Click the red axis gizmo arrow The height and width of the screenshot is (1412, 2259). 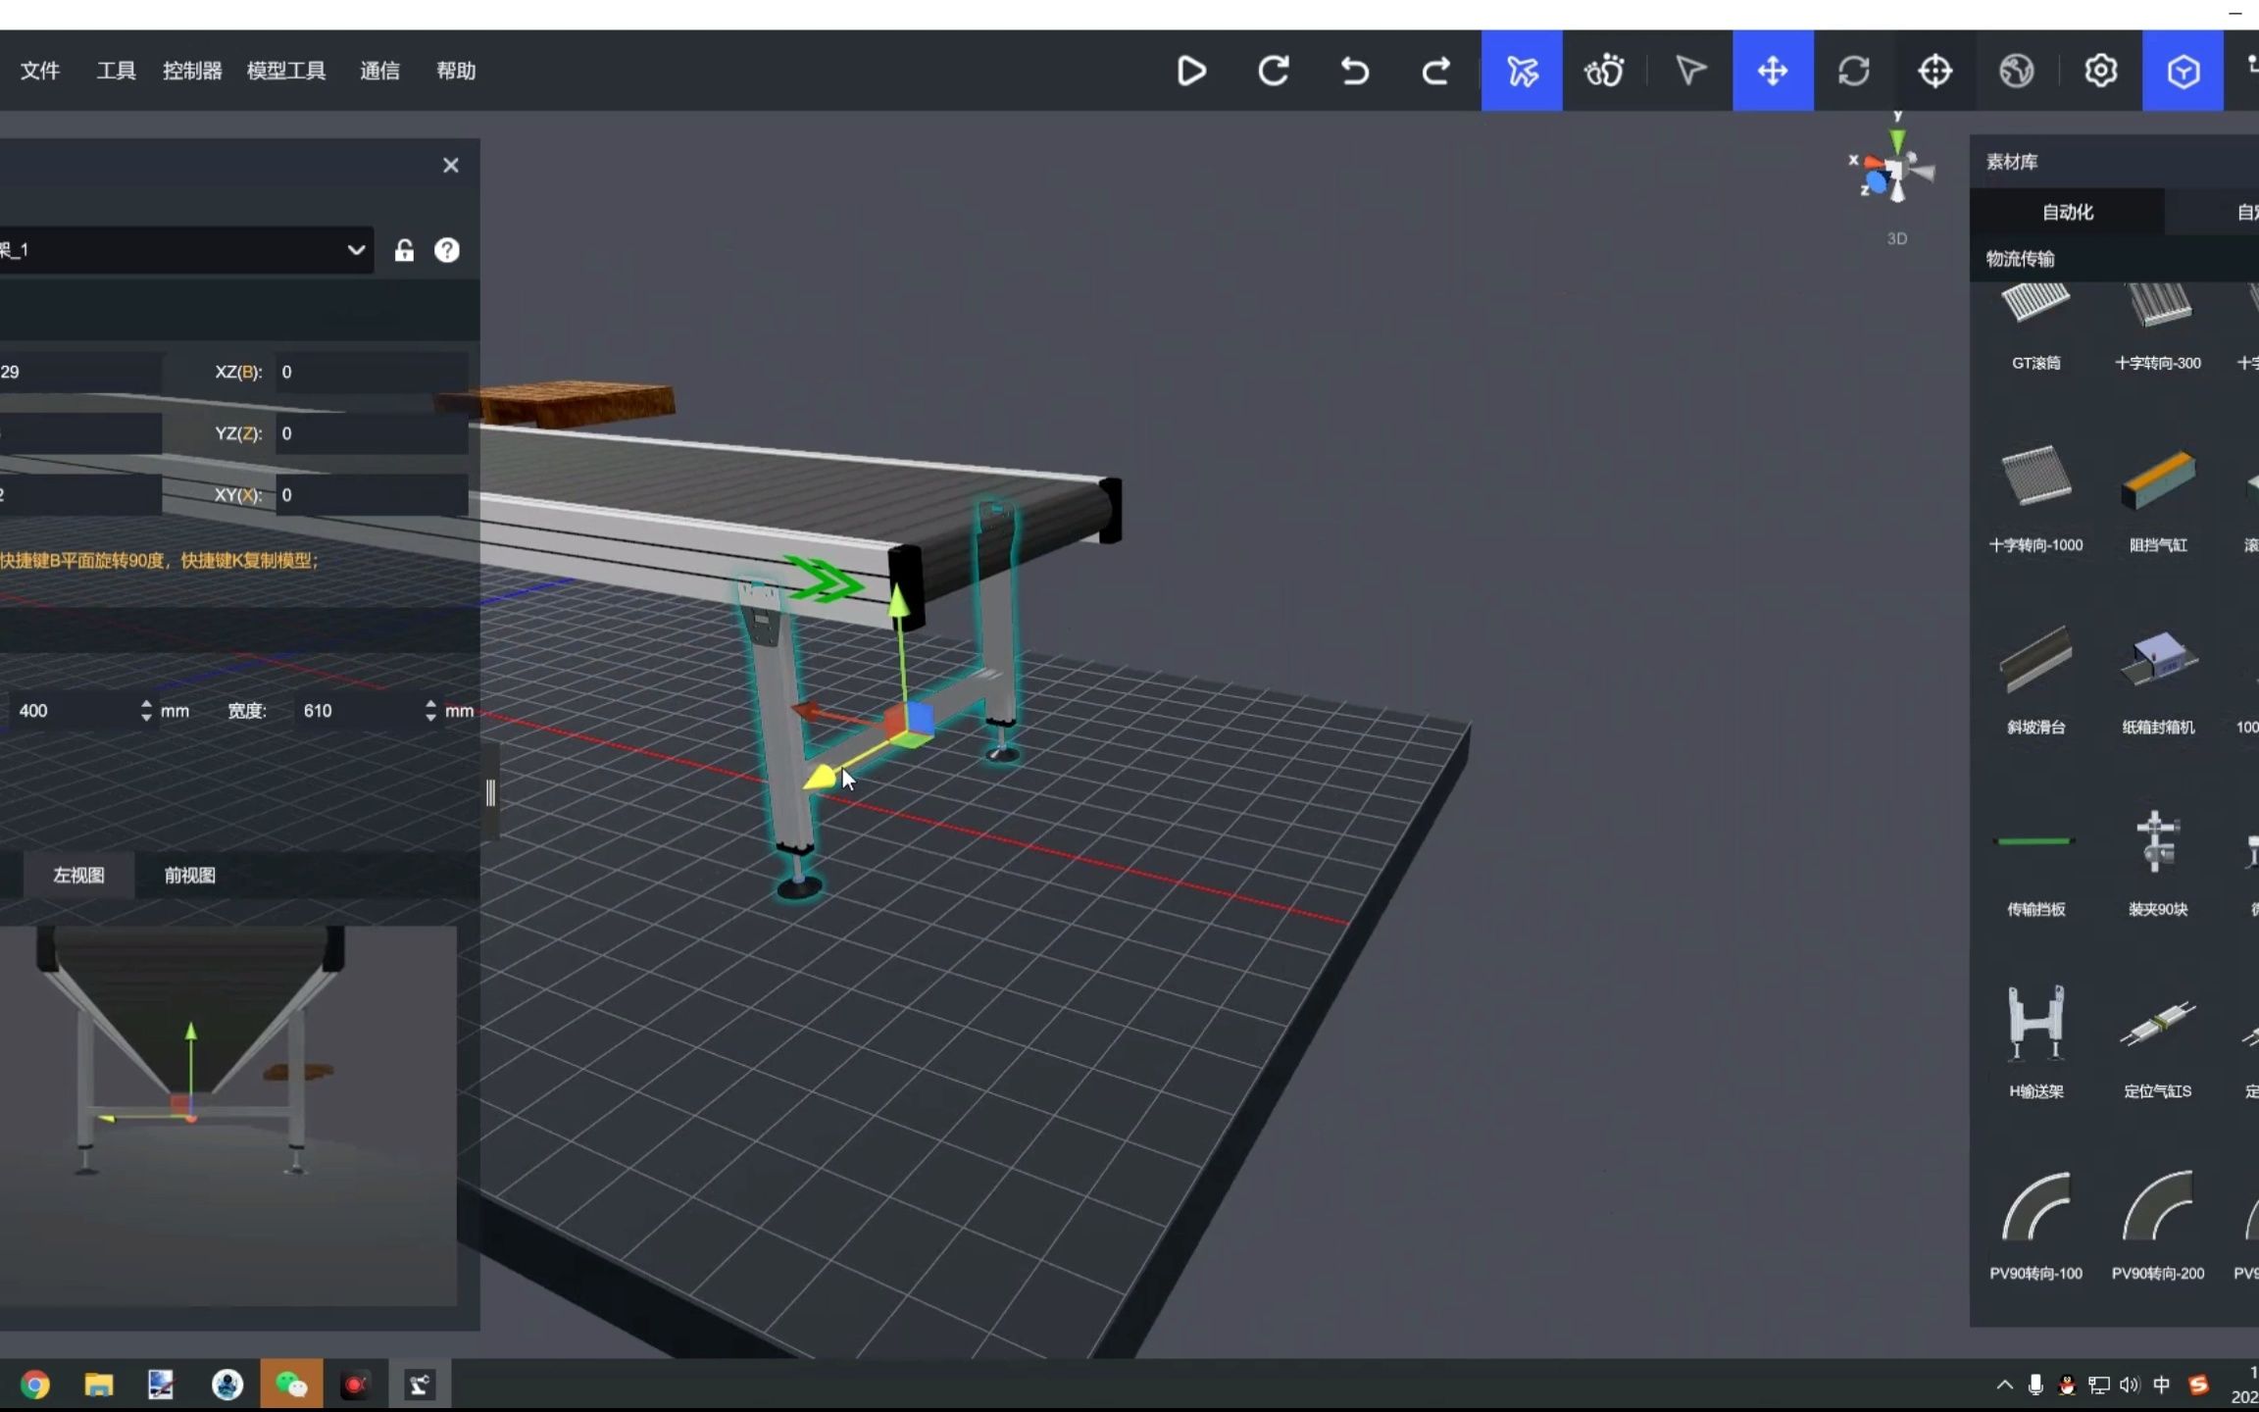tap(807, 710)
